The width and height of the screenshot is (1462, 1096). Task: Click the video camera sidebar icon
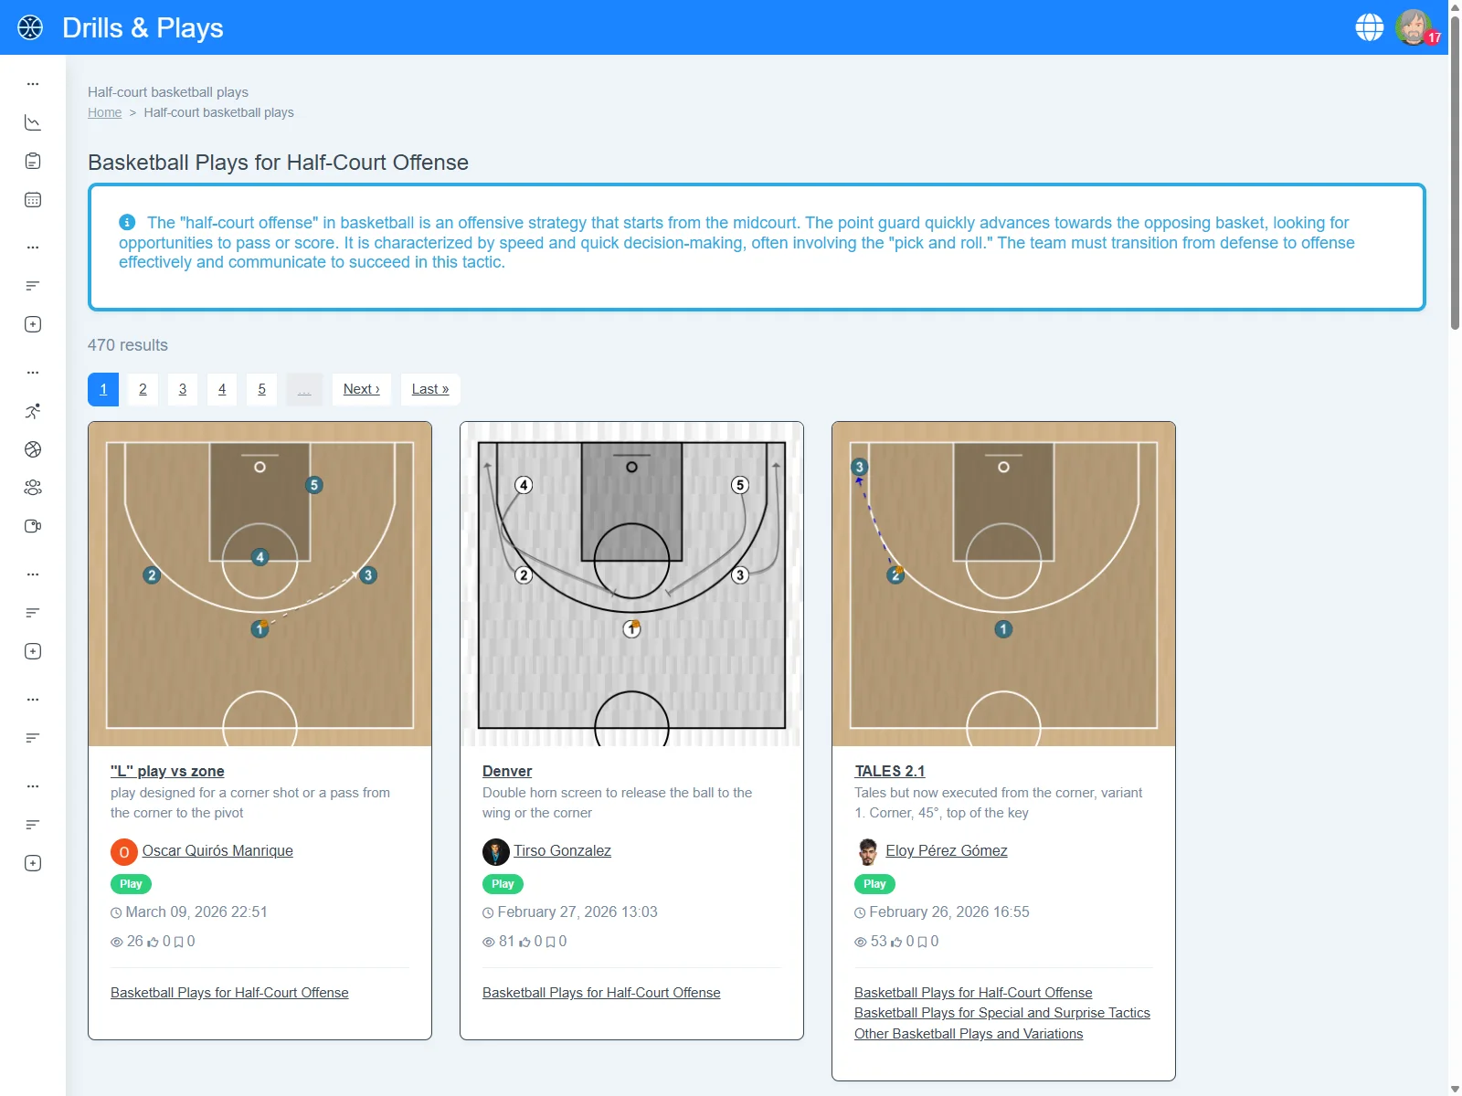pos(33,526)
